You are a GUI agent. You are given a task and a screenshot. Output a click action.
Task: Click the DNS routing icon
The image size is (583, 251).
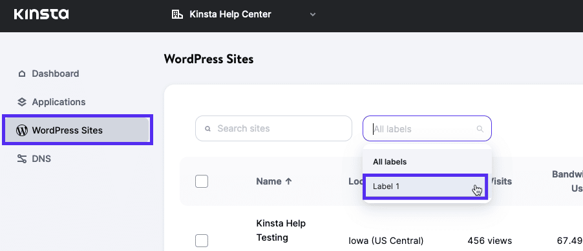(x=22, y=159)
